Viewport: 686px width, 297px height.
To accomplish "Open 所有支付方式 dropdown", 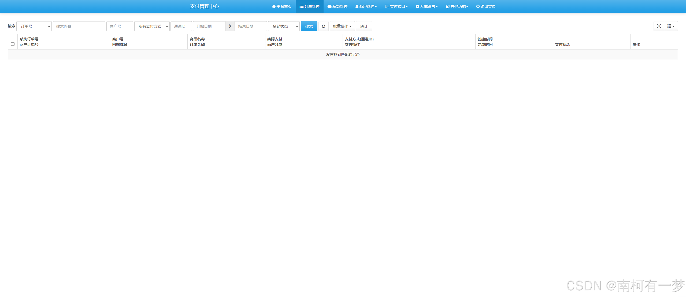I will 152,26.
